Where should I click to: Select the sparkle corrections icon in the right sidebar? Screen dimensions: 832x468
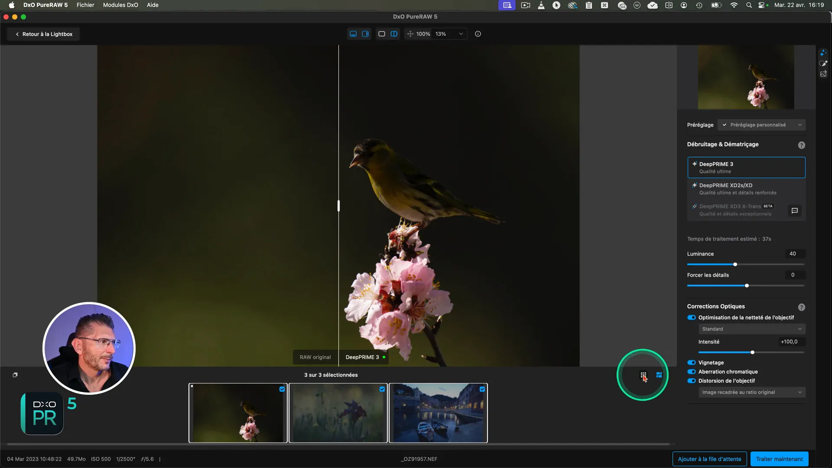[823, 52]
